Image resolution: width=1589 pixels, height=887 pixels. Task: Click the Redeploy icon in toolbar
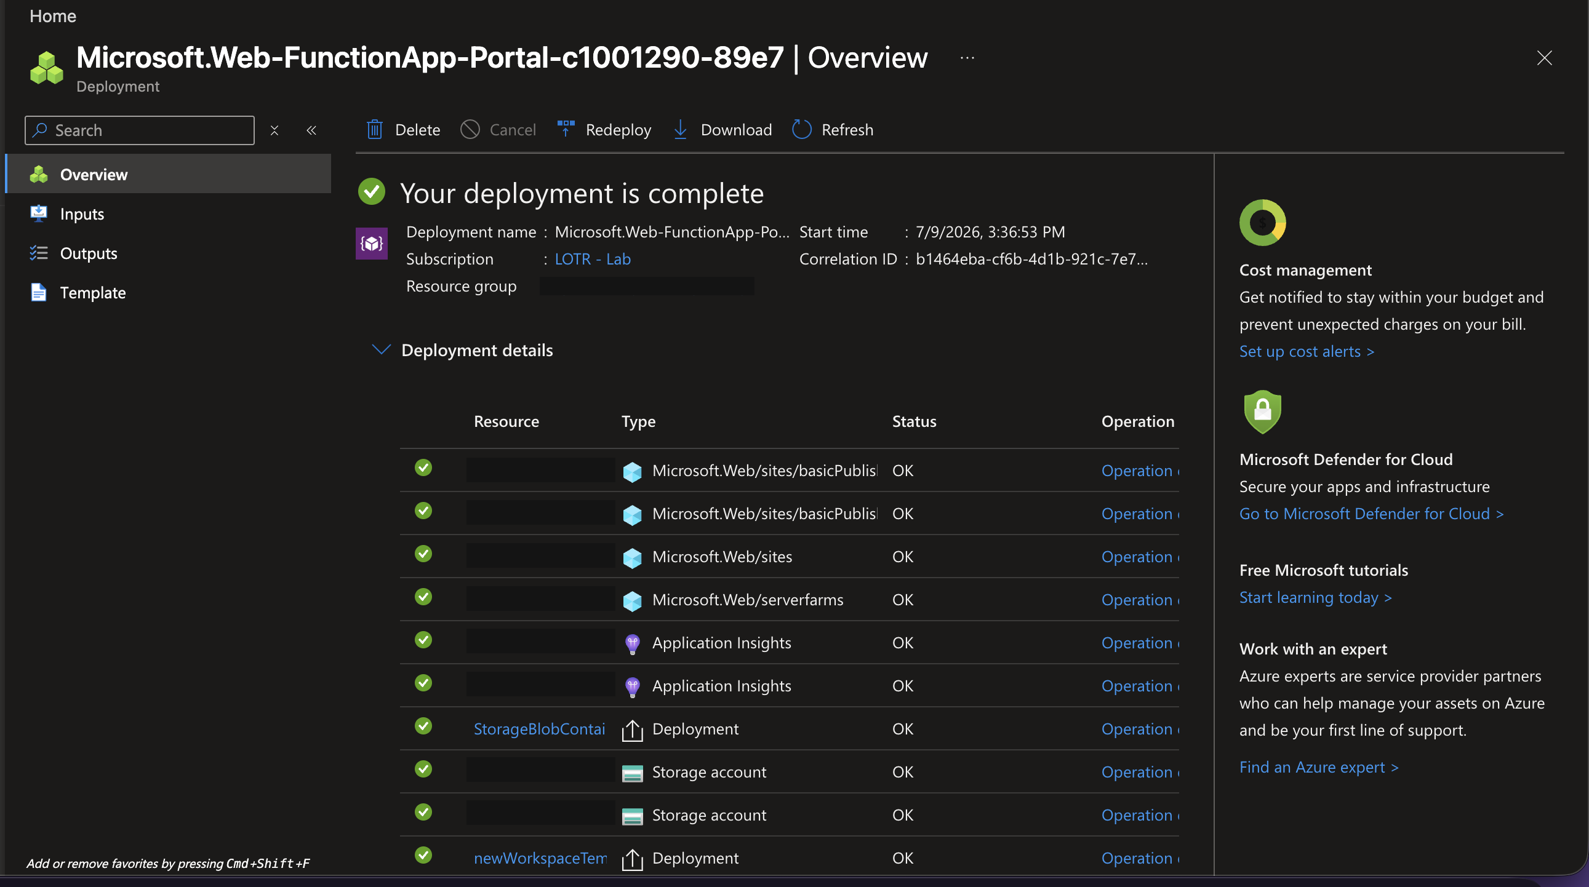pyautogui.click(x=566, y=129)
